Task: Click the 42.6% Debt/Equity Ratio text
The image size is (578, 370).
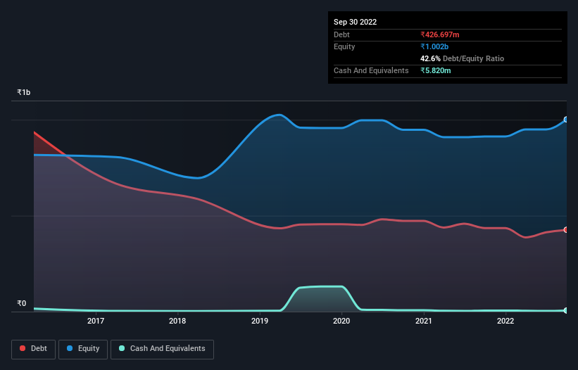Action: click(462, 58)
